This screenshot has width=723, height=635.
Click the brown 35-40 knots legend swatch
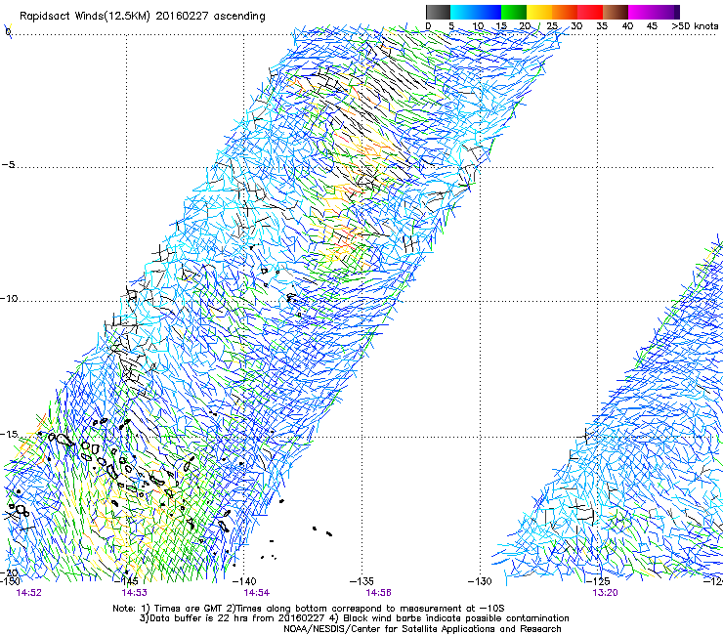coord(616,12)
